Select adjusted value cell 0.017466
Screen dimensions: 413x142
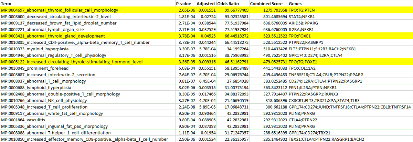[206, 94]
